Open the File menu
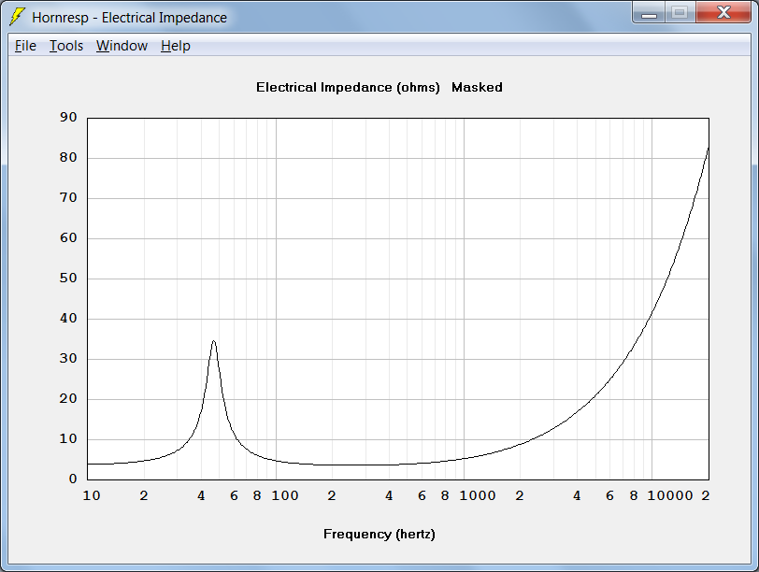This screenshot has height=572, width=759. pos(25,46)
